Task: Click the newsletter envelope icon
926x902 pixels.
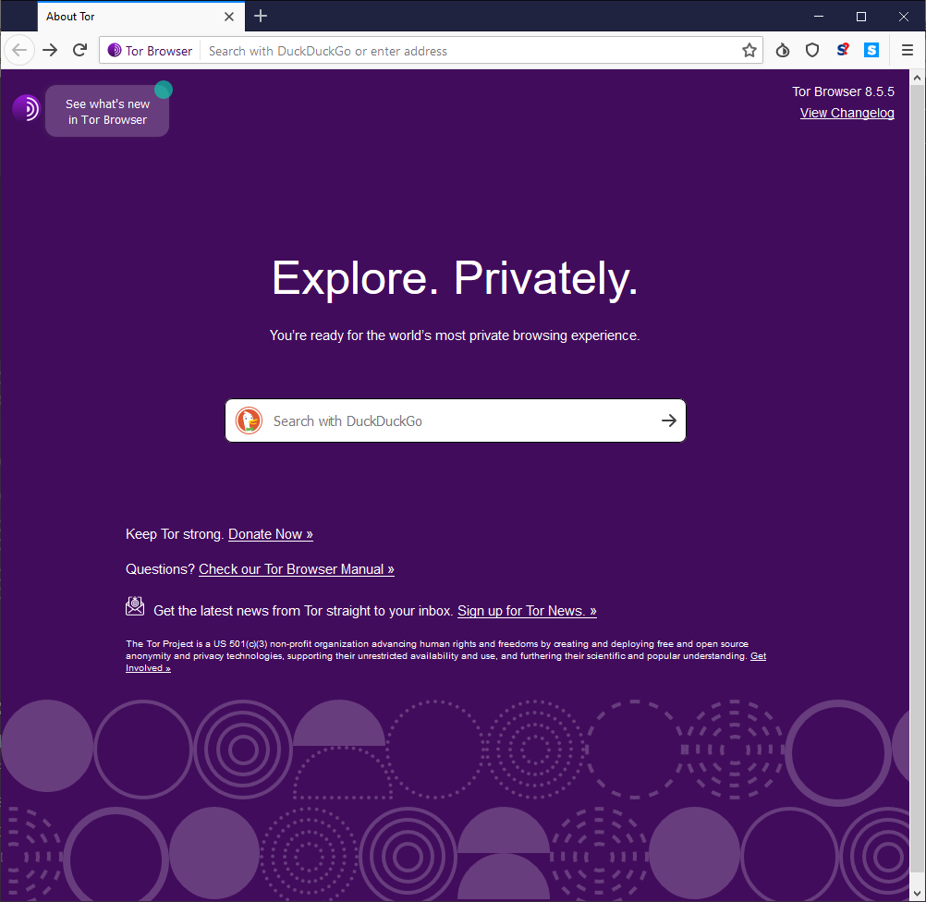Action: pyautogui.click(x=135, y=606)
